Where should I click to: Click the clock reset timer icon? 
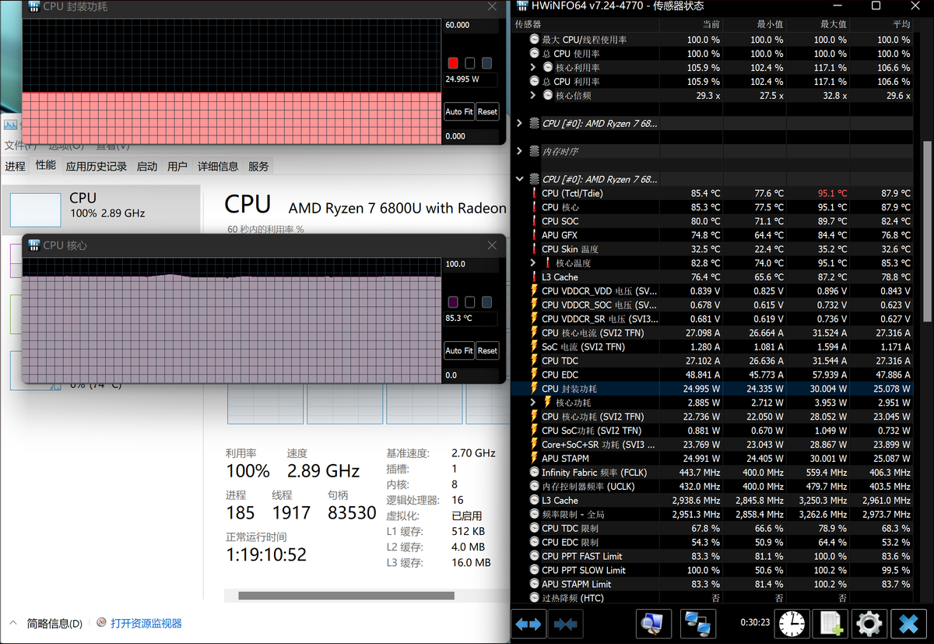pos(792,624)
